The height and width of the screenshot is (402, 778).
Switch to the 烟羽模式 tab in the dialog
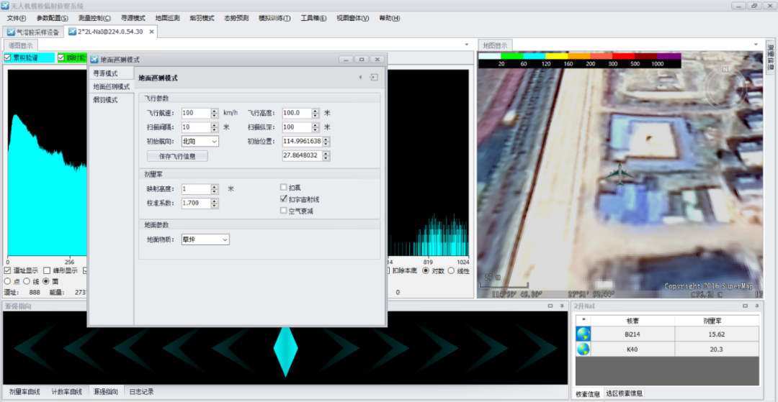pos(106,99)
